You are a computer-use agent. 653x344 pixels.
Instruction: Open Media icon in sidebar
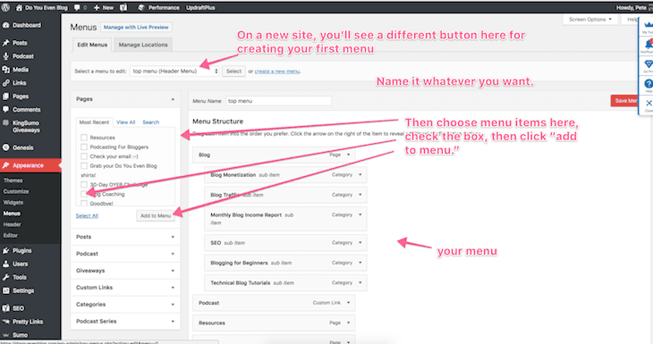tap(6, 70)
